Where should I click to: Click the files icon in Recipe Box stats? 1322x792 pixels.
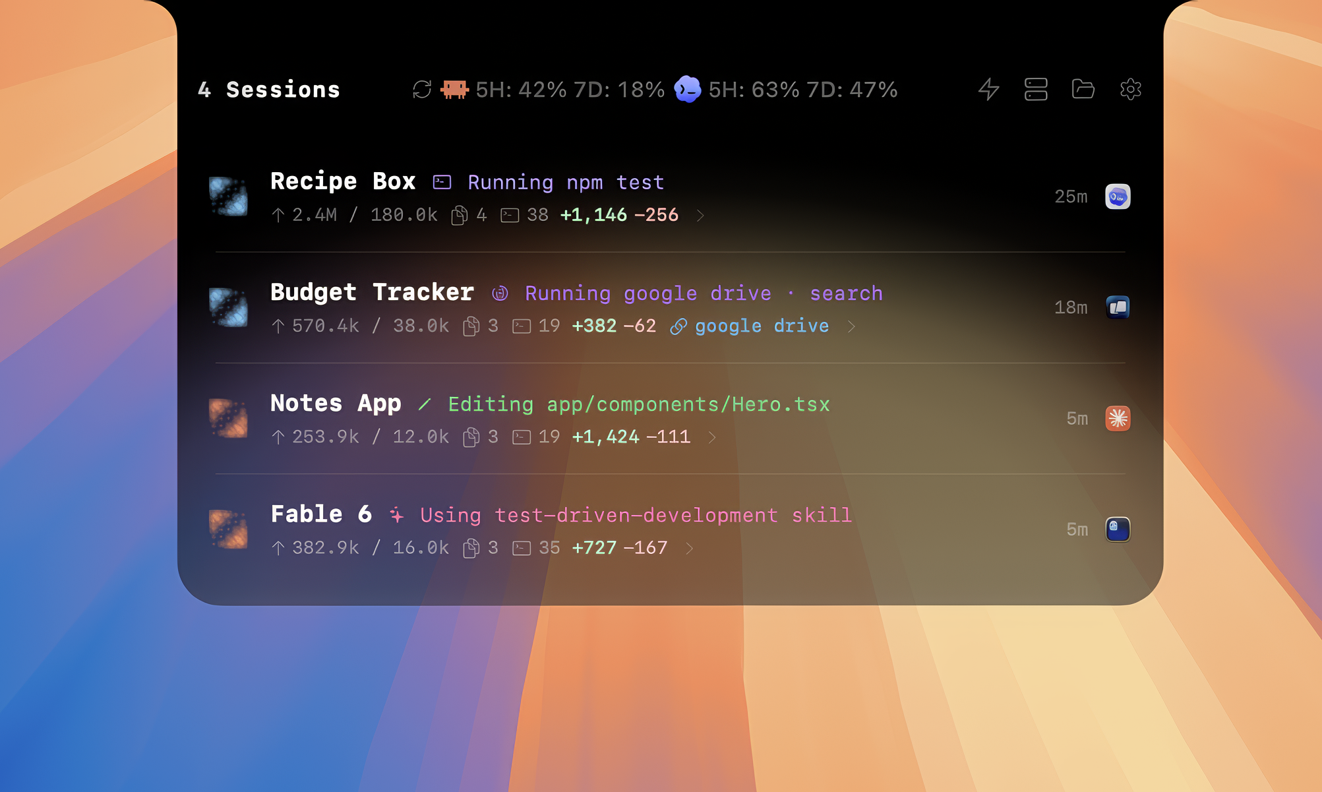click(x=460, y=215)
